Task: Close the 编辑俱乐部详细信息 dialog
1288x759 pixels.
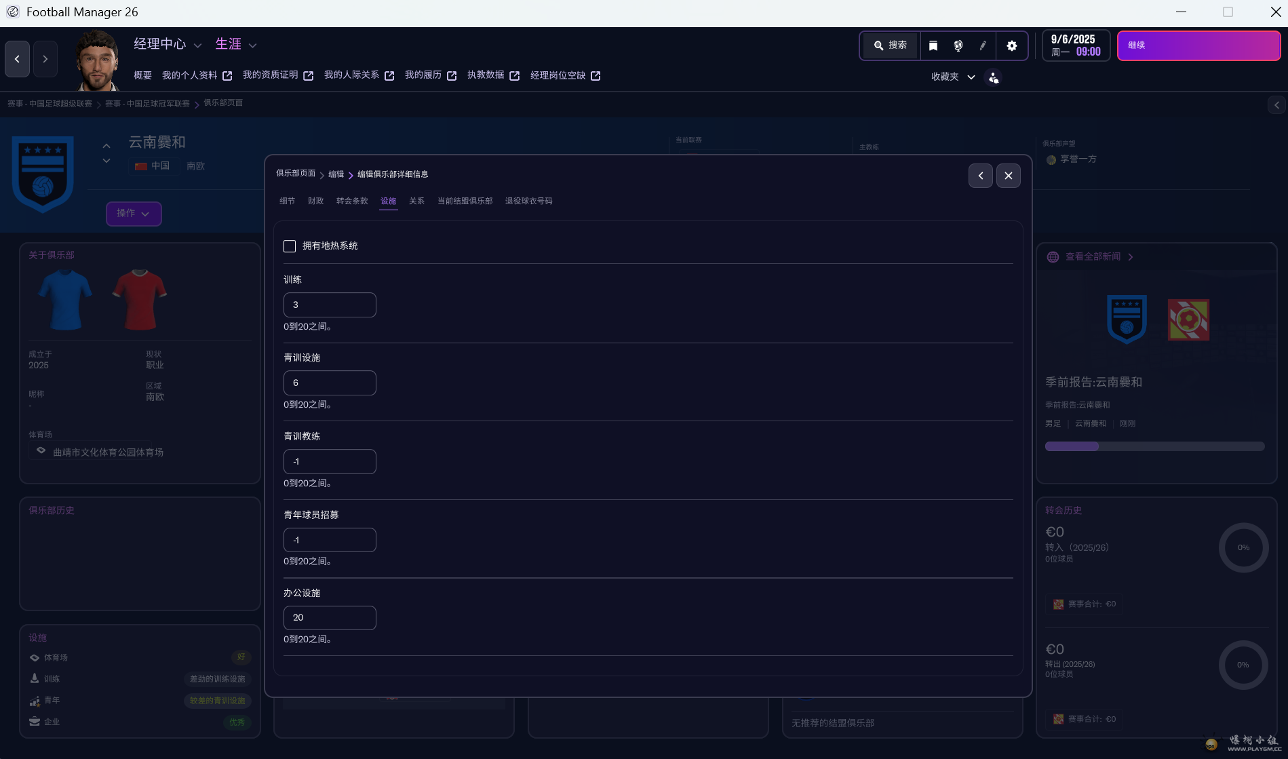Action: click(1008, 176)
